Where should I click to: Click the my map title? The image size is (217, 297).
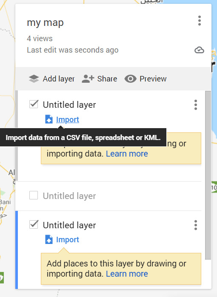click(45, 23)
